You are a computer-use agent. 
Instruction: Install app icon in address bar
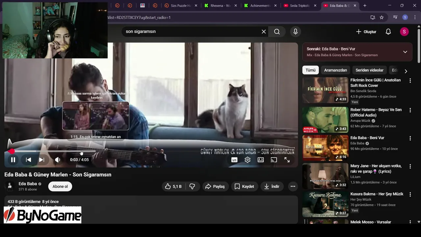point(373,17)
